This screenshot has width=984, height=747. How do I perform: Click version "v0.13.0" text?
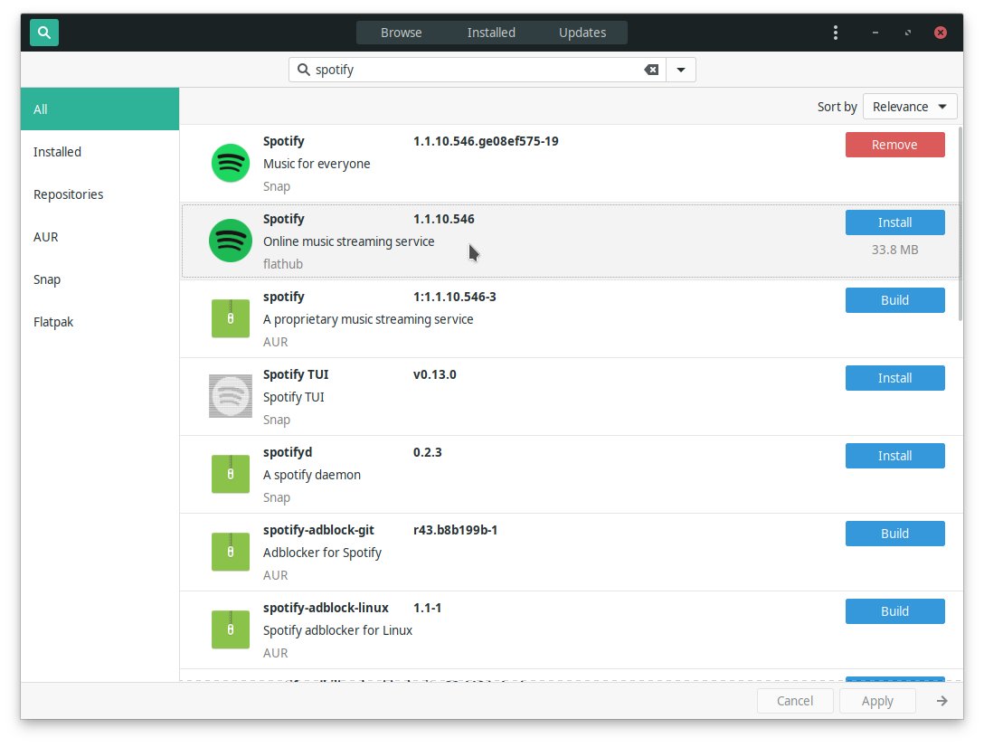pos(434,374)
